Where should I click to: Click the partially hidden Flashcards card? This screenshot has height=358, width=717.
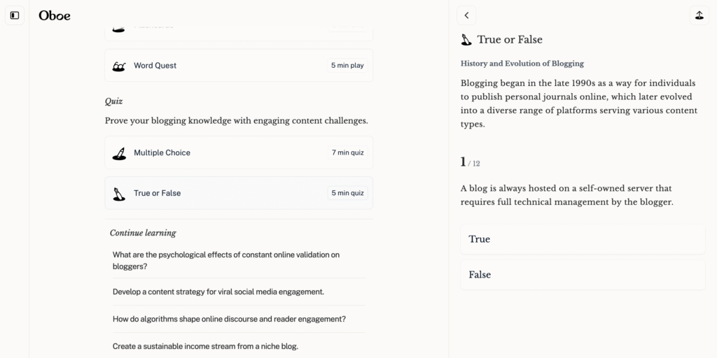239,34
